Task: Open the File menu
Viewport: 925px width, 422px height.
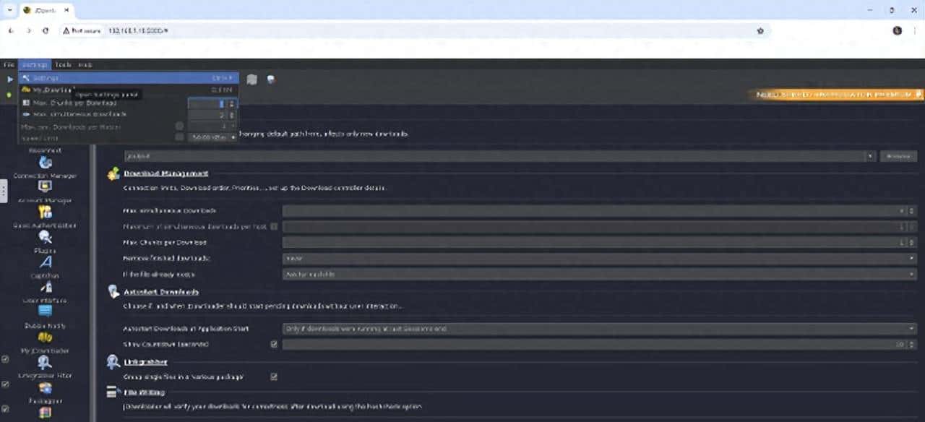Action: click(9, 65)
